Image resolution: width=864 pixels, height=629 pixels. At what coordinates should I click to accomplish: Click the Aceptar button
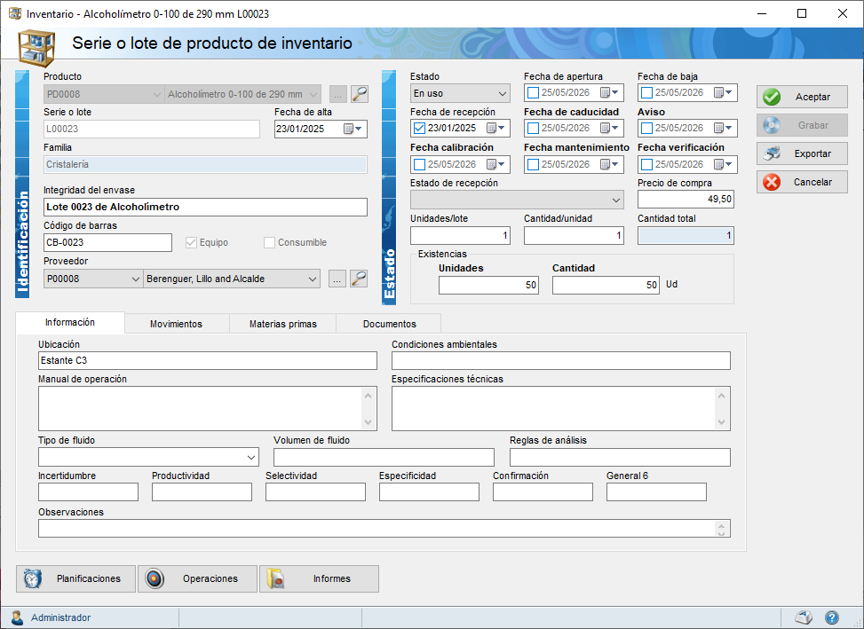802,97
